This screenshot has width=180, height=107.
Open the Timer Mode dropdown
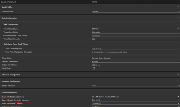click(136, 58)
